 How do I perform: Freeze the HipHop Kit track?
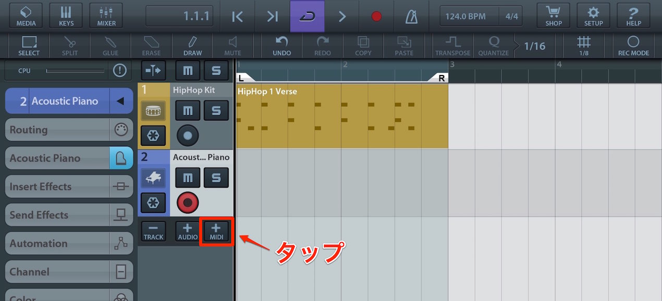point(153,136)
